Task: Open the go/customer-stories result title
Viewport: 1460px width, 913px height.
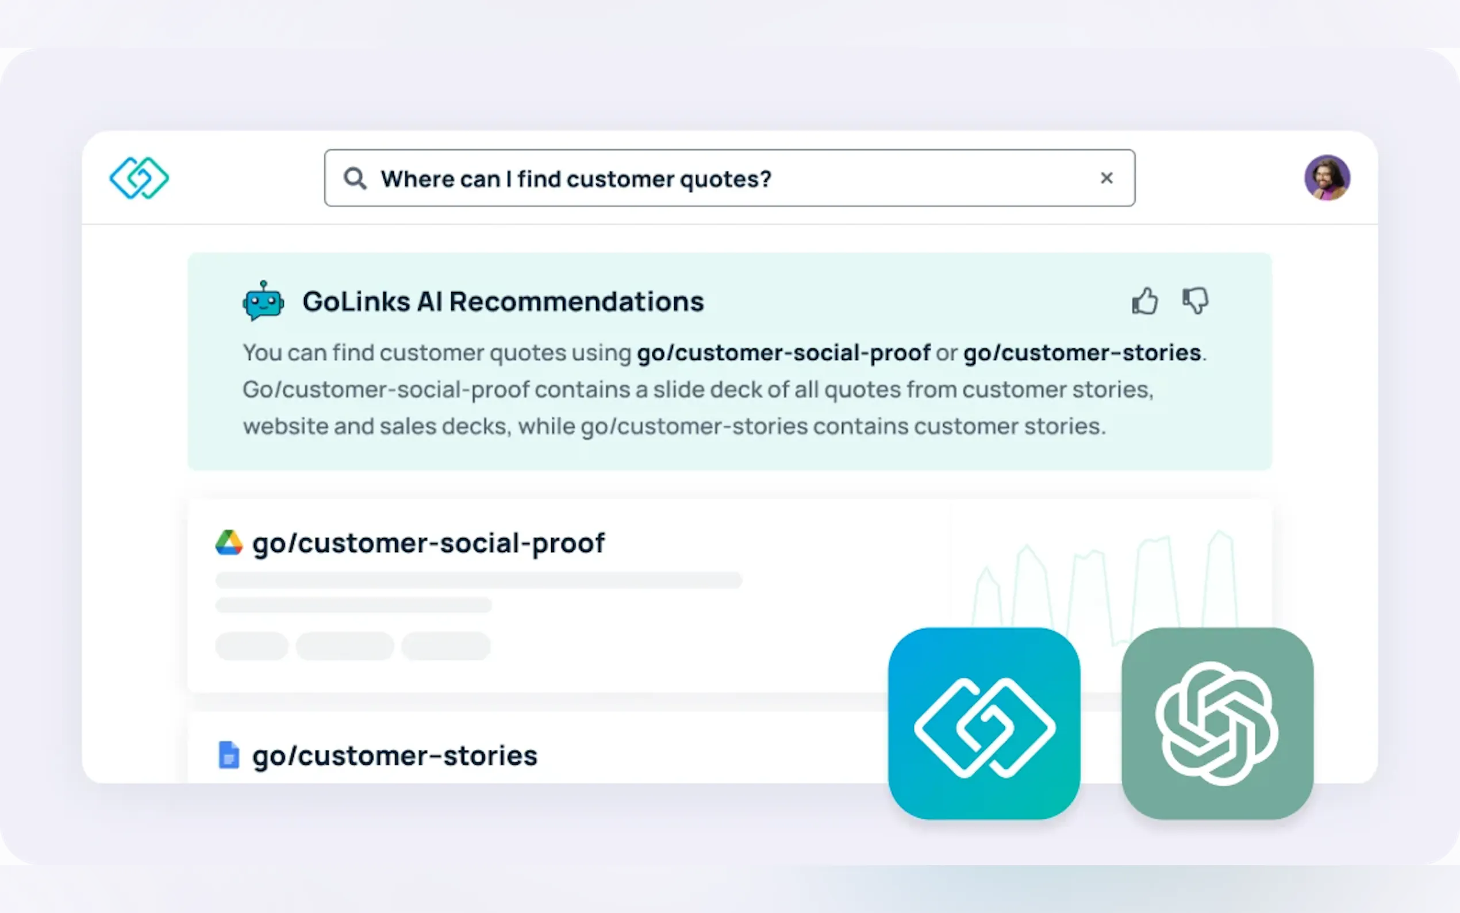Action: (x=395, y=756)
